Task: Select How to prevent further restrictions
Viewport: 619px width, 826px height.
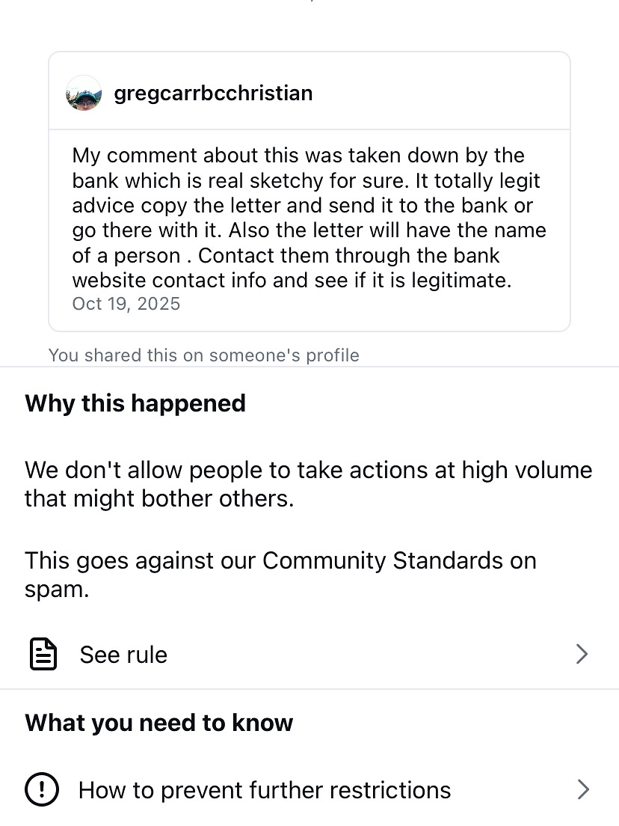Action: tap(265, 790)
